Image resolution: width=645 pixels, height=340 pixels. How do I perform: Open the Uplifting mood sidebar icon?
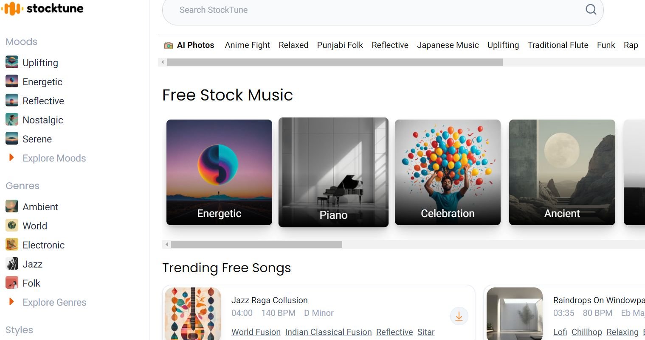coord(12,62)
